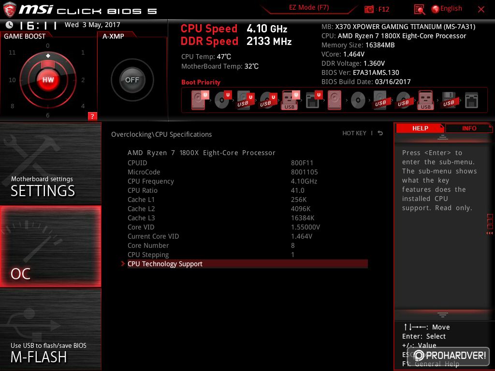Click the GAME BOOST panel header
Viewport: 495px width, 371px height.
pyautogui.click(x=25, y=36)
